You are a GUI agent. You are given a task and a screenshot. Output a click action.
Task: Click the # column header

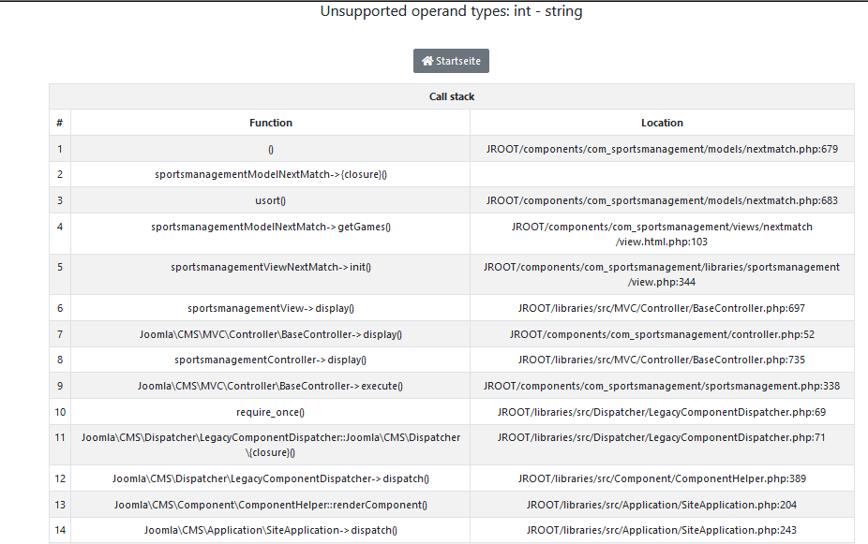[59, 123]
